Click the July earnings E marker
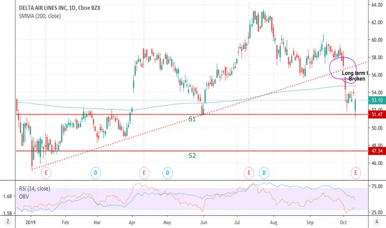Viewport: 386px width, 228px height. coord(249,173)
